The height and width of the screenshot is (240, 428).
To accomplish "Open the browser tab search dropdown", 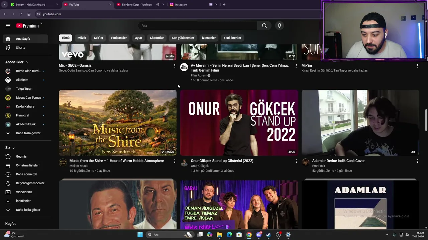I will (x=4, y=5).
